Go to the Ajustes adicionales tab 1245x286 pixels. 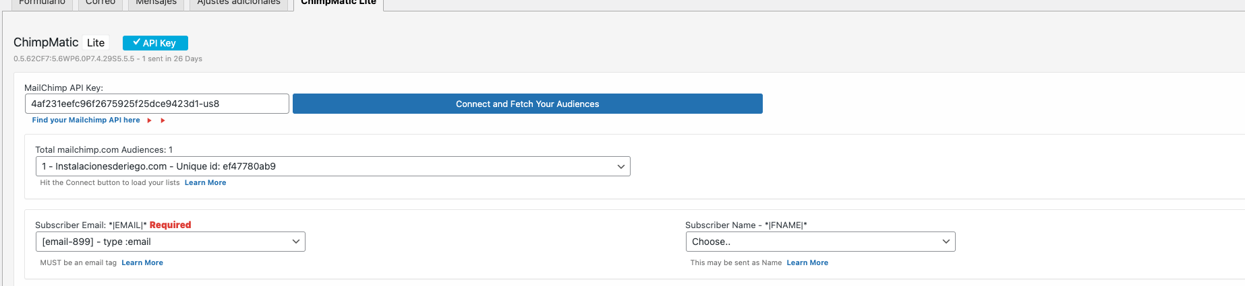coord(239,4)
